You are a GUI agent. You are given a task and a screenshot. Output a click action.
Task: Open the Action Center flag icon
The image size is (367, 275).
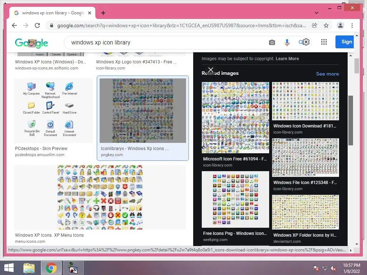click(x=316, y=268)
